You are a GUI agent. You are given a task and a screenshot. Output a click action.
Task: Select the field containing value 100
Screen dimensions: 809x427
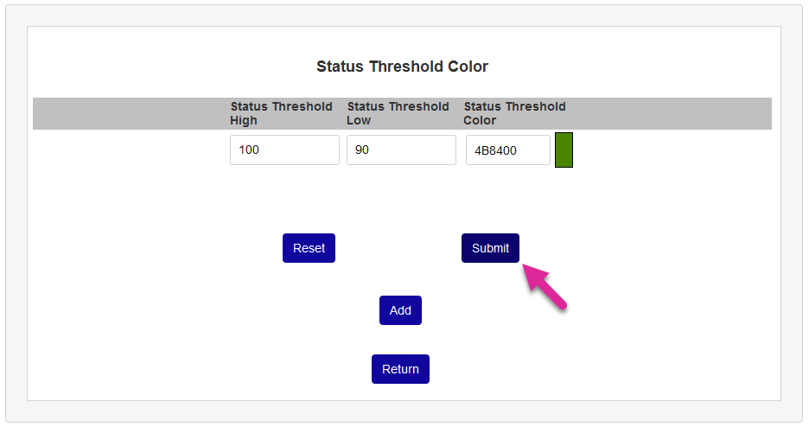284,150
